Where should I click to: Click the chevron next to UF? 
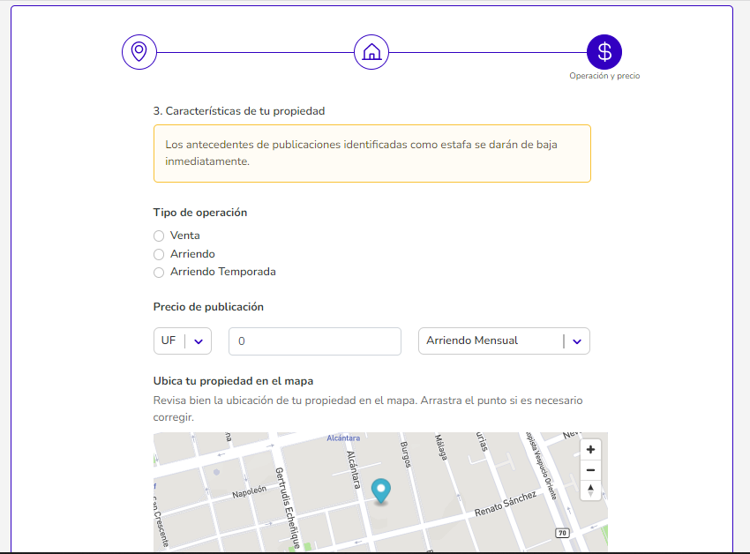tap(199, 341)
